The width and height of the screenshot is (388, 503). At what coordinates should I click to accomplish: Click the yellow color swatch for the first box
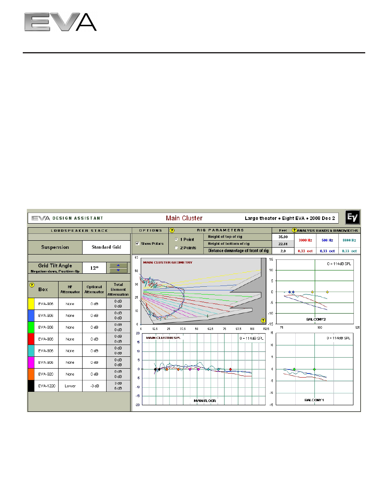pyautogui.click(x=31, y=304)
